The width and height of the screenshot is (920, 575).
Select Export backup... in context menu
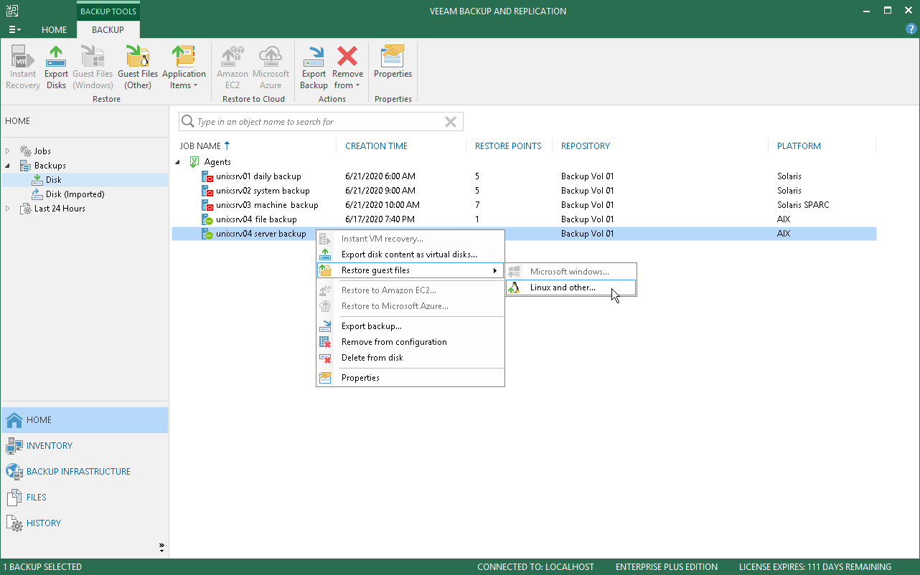(371, 326)
